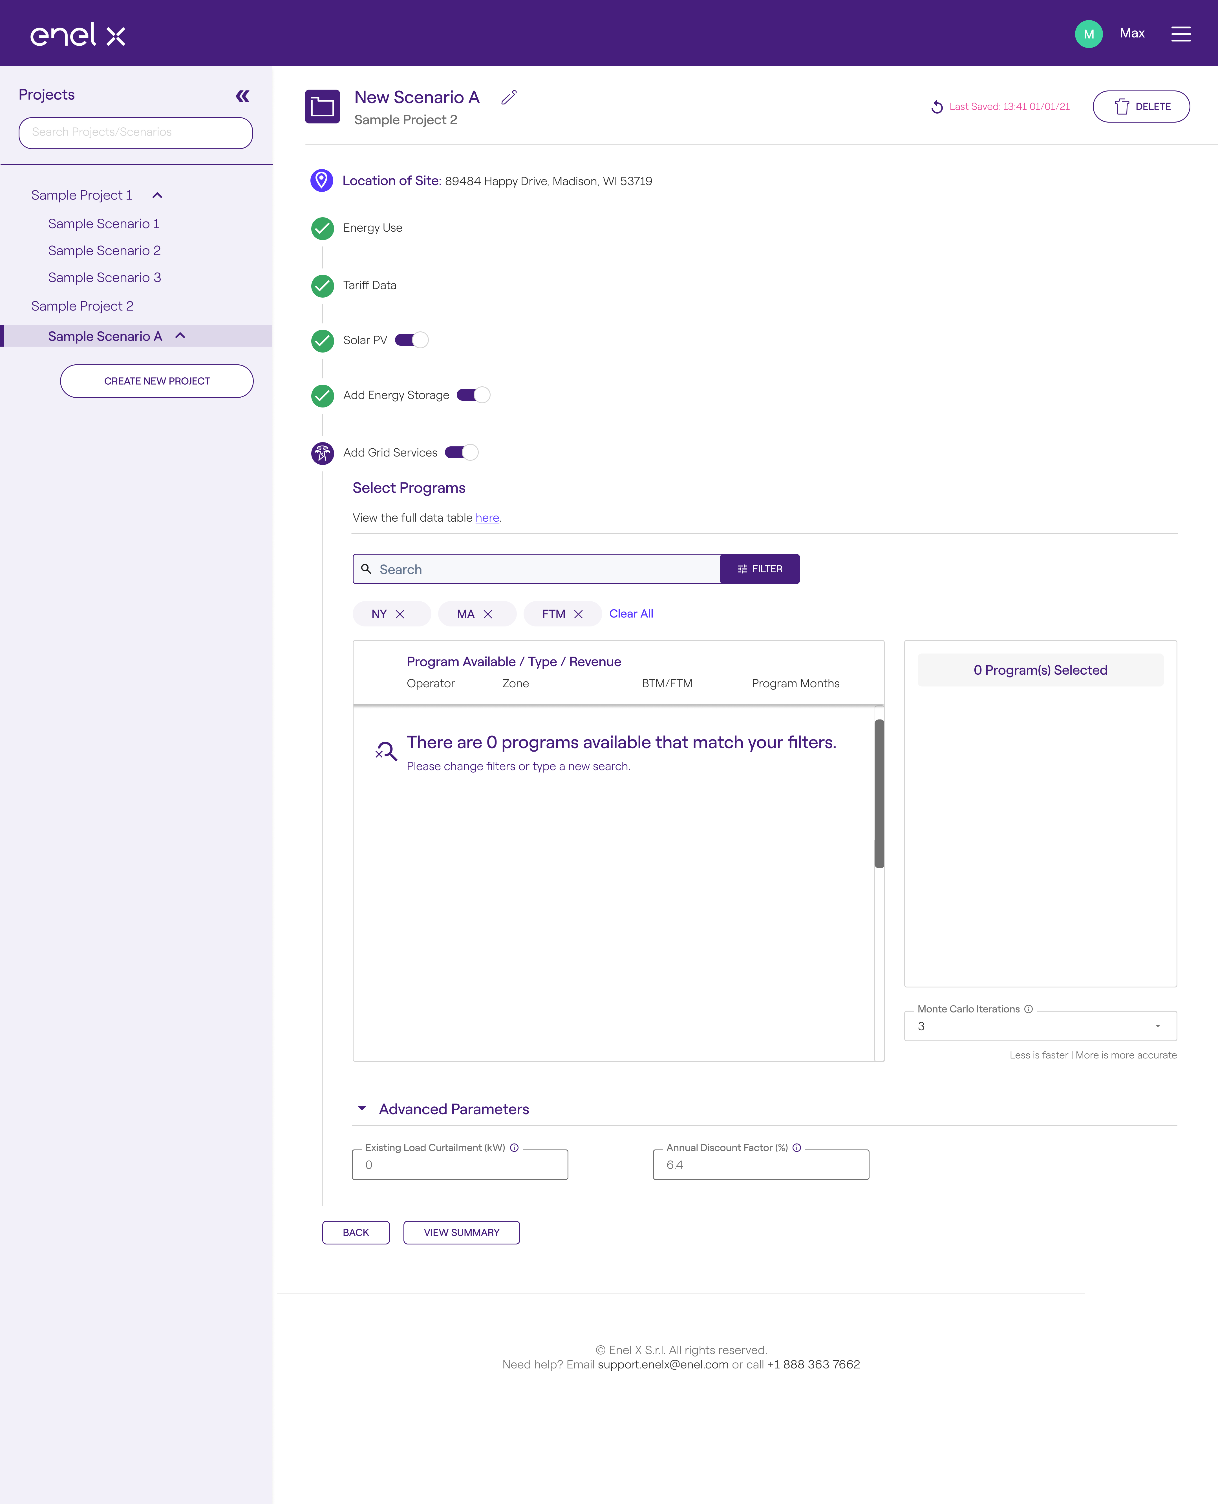Viewport: 1218px width, 1504px height.
Task: Click the BACK button
Action: (356, 1233)
